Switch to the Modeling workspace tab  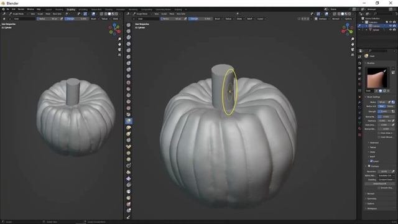click(59, 9)
